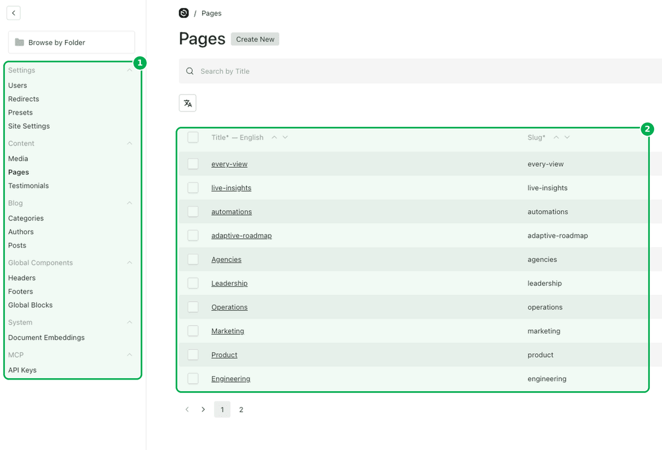Click the logo icon in the breadcrumb
The height and width of the screenshot is (450, 662).
click(184, 13)
